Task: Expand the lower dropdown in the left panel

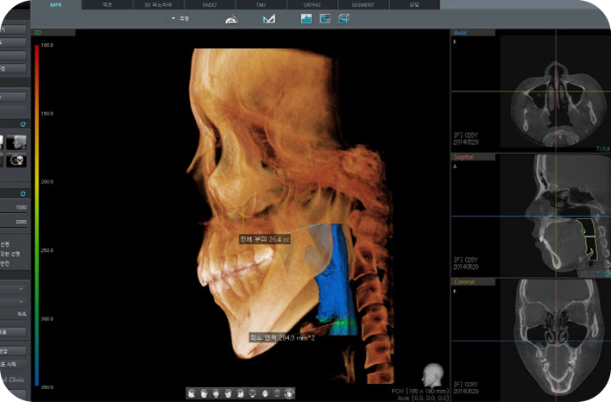Action: 14,302
